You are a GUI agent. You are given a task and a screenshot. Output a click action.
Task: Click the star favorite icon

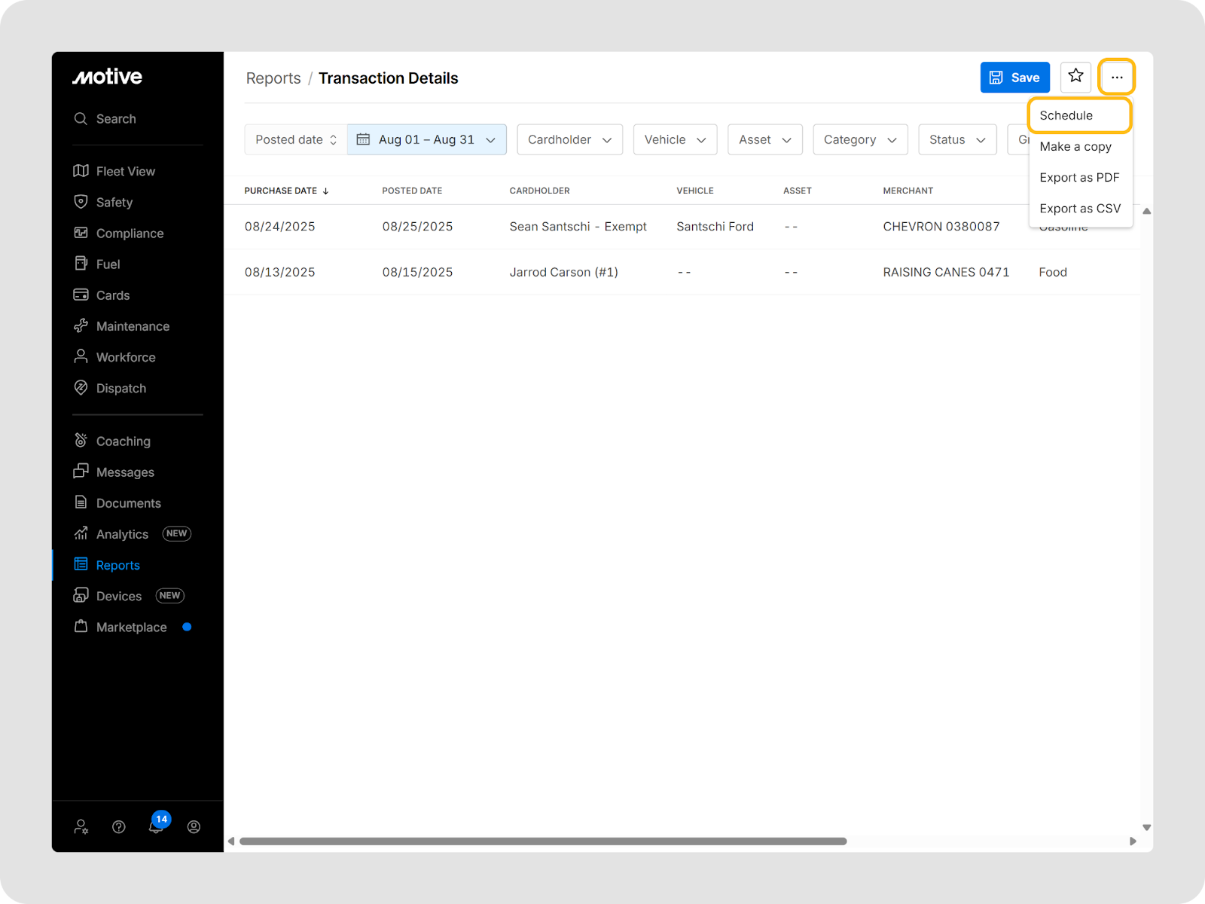pos(1075,77)
